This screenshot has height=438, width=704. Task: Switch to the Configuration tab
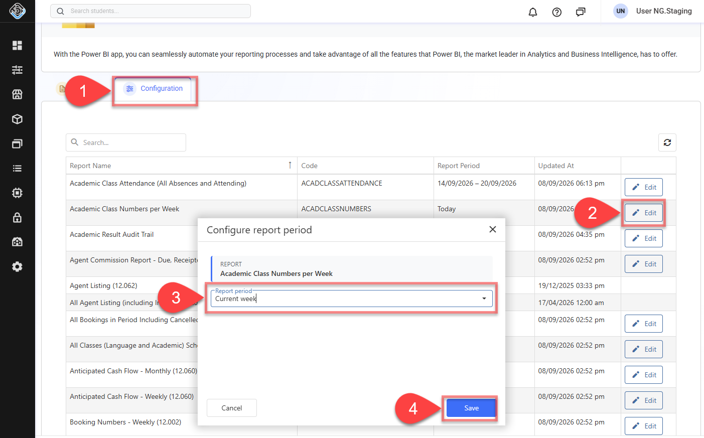(x=154, y=89)
